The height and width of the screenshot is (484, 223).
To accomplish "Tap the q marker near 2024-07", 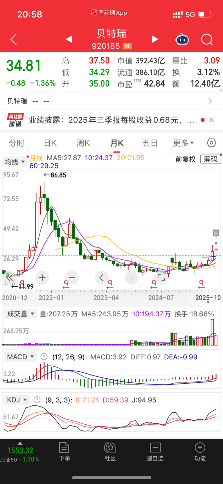I will (x=154, y=284).
